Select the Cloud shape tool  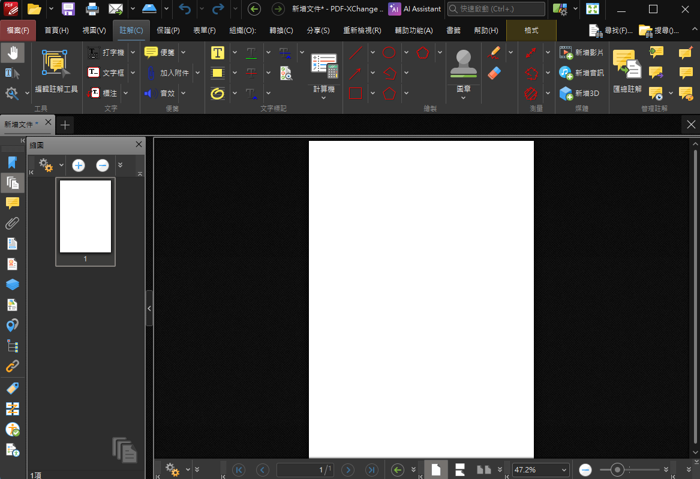tap(423, 53)
